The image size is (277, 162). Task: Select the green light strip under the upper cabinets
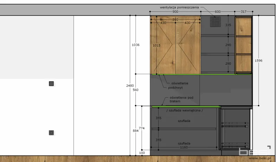(x=202, y=74)
